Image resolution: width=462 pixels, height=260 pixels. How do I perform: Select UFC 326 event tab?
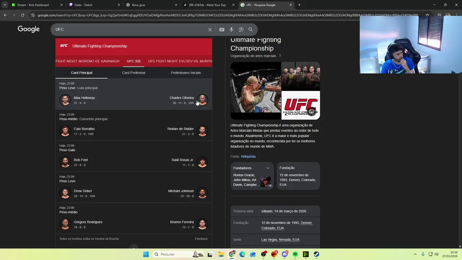(134, 61)
